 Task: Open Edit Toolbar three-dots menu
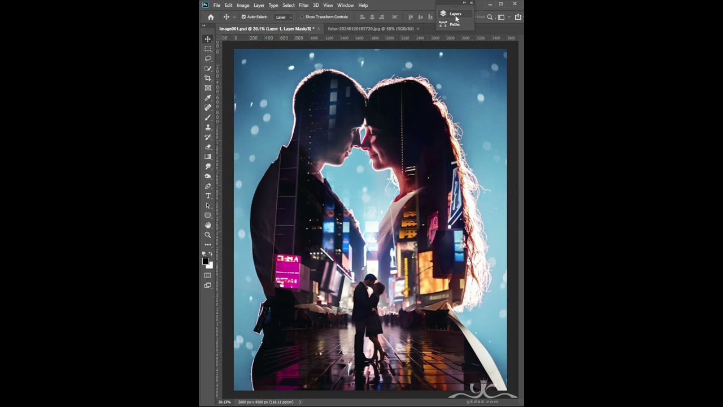point(208,245)
